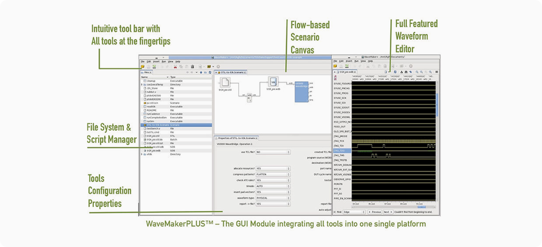
Task: Expand the con2vecdTemp directory
Action: click(142, 84)
